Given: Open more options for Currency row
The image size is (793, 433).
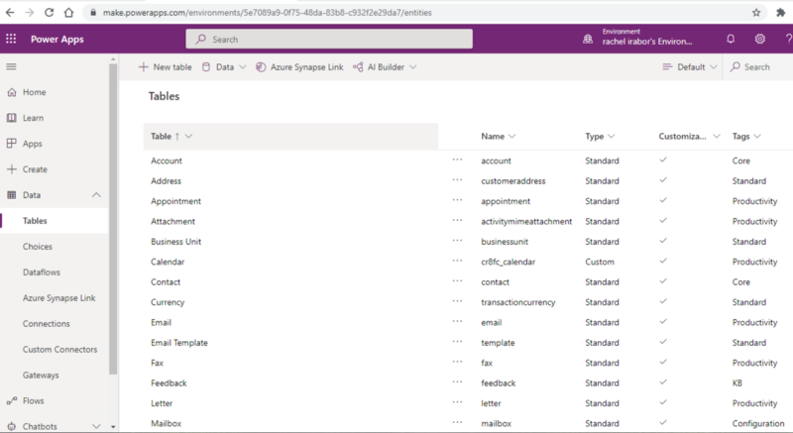Looking at the screenshot, I should tap(457, 301).
